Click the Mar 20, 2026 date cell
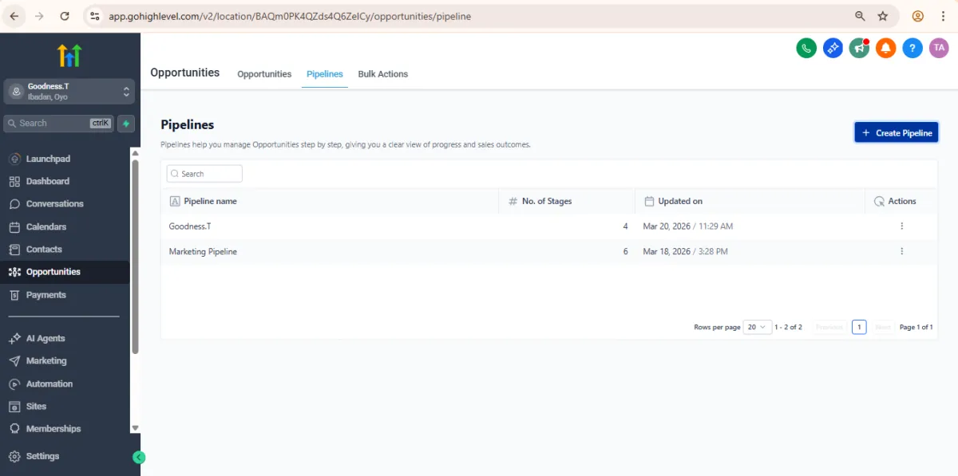The height and width of the screenshot is (476, 958). [688, 226]
